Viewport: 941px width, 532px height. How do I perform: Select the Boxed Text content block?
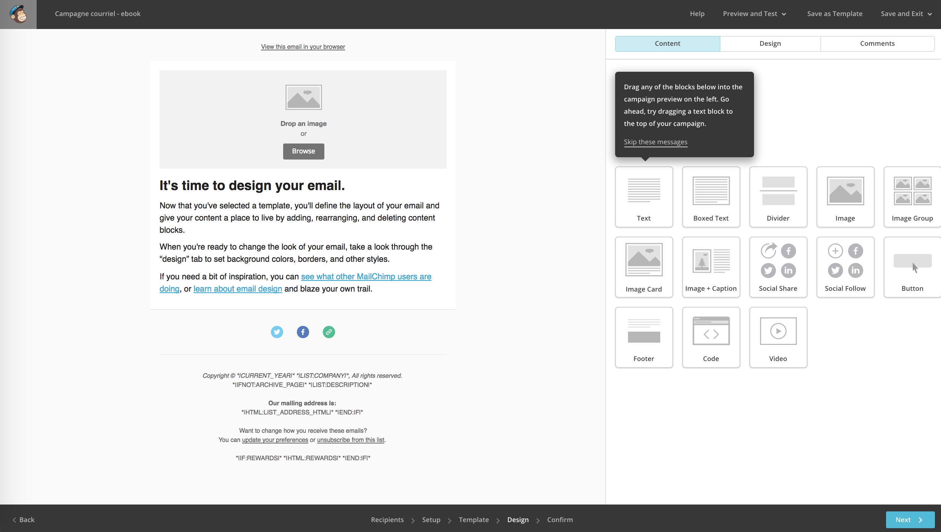click(711, 197)
